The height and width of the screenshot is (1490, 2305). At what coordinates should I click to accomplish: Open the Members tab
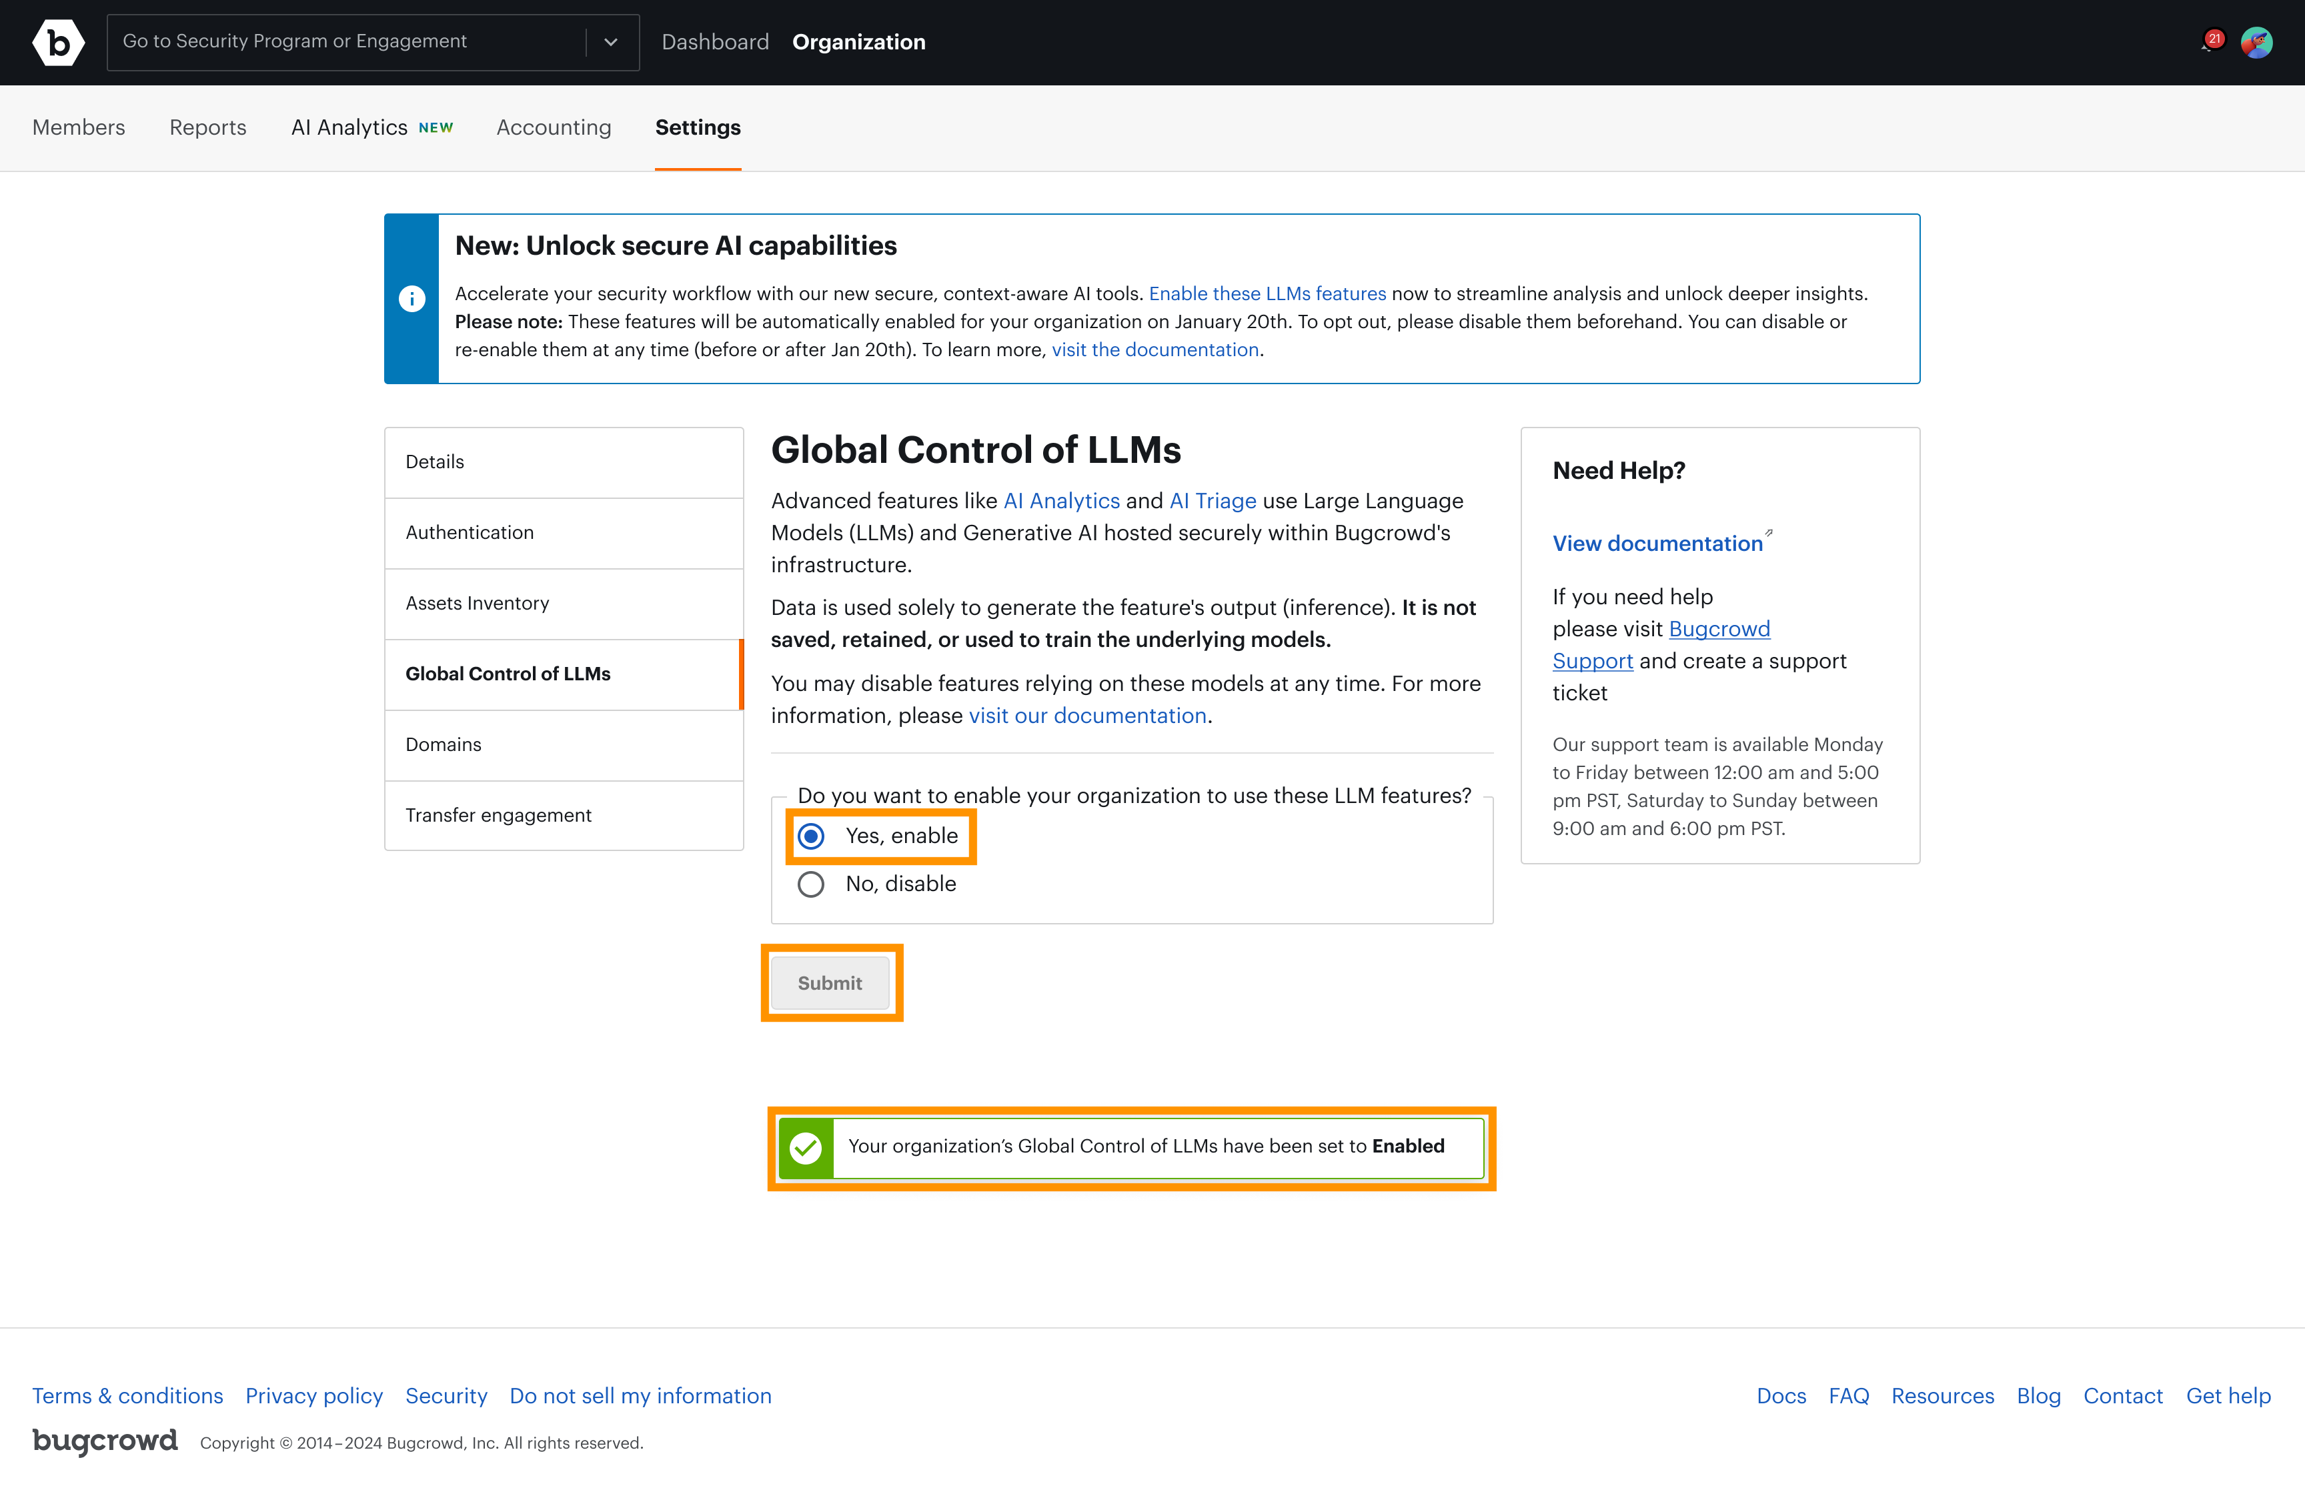78,127
